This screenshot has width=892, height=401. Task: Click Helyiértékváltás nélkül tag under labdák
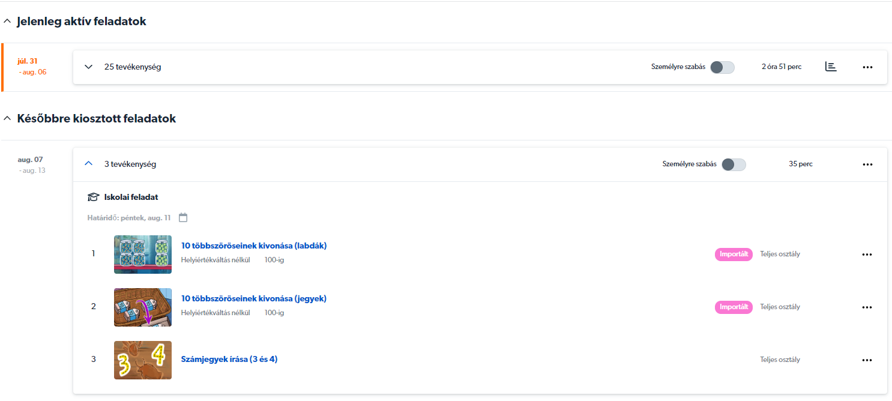tap(215, 260)
